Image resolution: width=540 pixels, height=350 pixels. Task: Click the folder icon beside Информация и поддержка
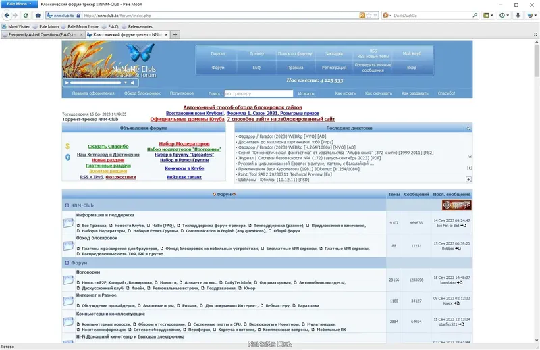[x=69, y=223]
